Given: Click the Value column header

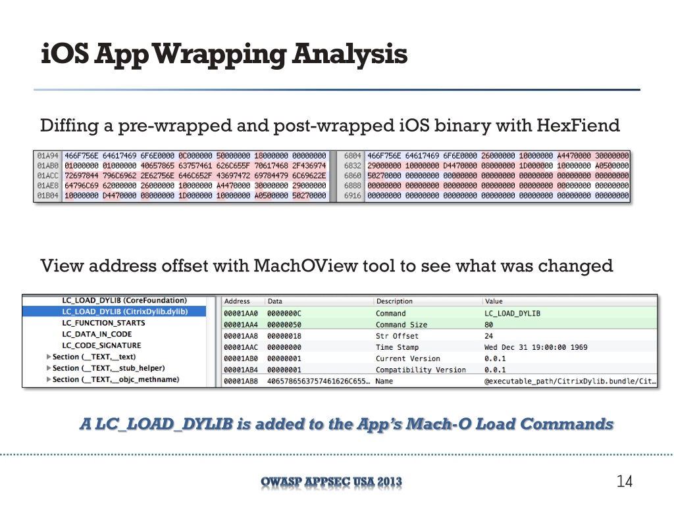Looking at the screenshot, I should (x=494, y=301).
